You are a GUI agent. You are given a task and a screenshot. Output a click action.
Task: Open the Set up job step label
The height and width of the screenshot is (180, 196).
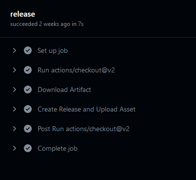[x=53, y=51]
